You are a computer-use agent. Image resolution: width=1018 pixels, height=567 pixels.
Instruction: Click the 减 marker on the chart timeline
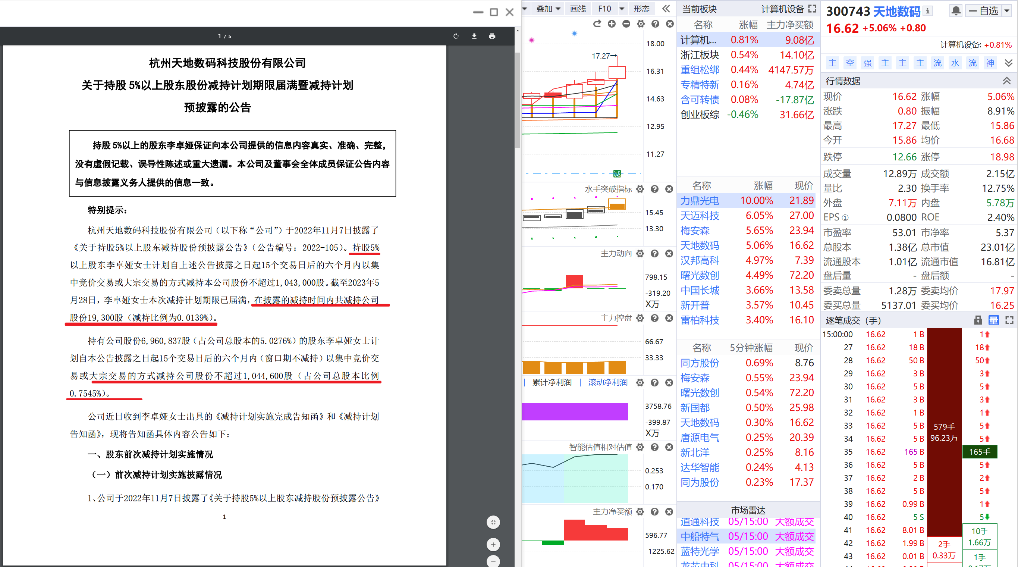click(617, 173)
